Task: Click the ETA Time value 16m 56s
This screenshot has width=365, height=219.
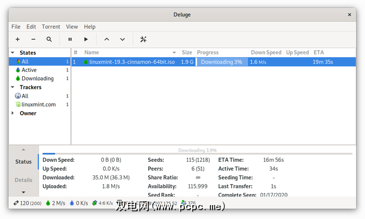Action: 273,160
